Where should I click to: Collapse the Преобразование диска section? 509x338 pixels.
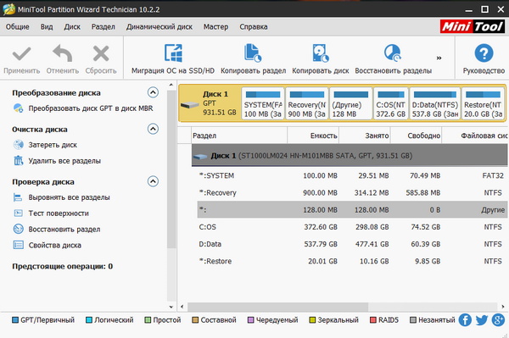pyautogui.click(x=153, y=92)
